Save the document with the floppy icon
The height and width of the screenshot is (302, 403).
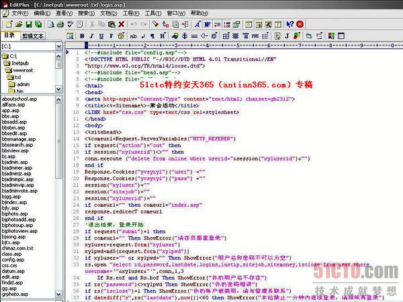28,24
